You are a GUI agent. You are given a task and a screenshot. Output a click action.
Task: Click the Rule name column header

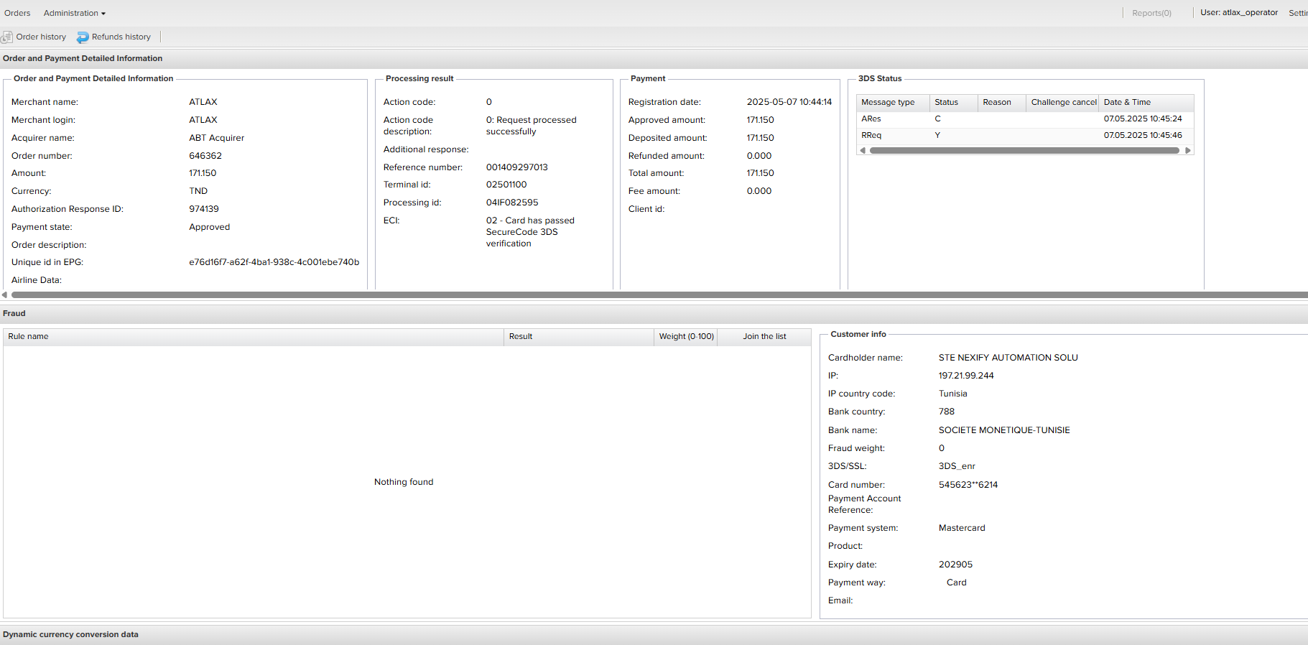click(29, 337)
